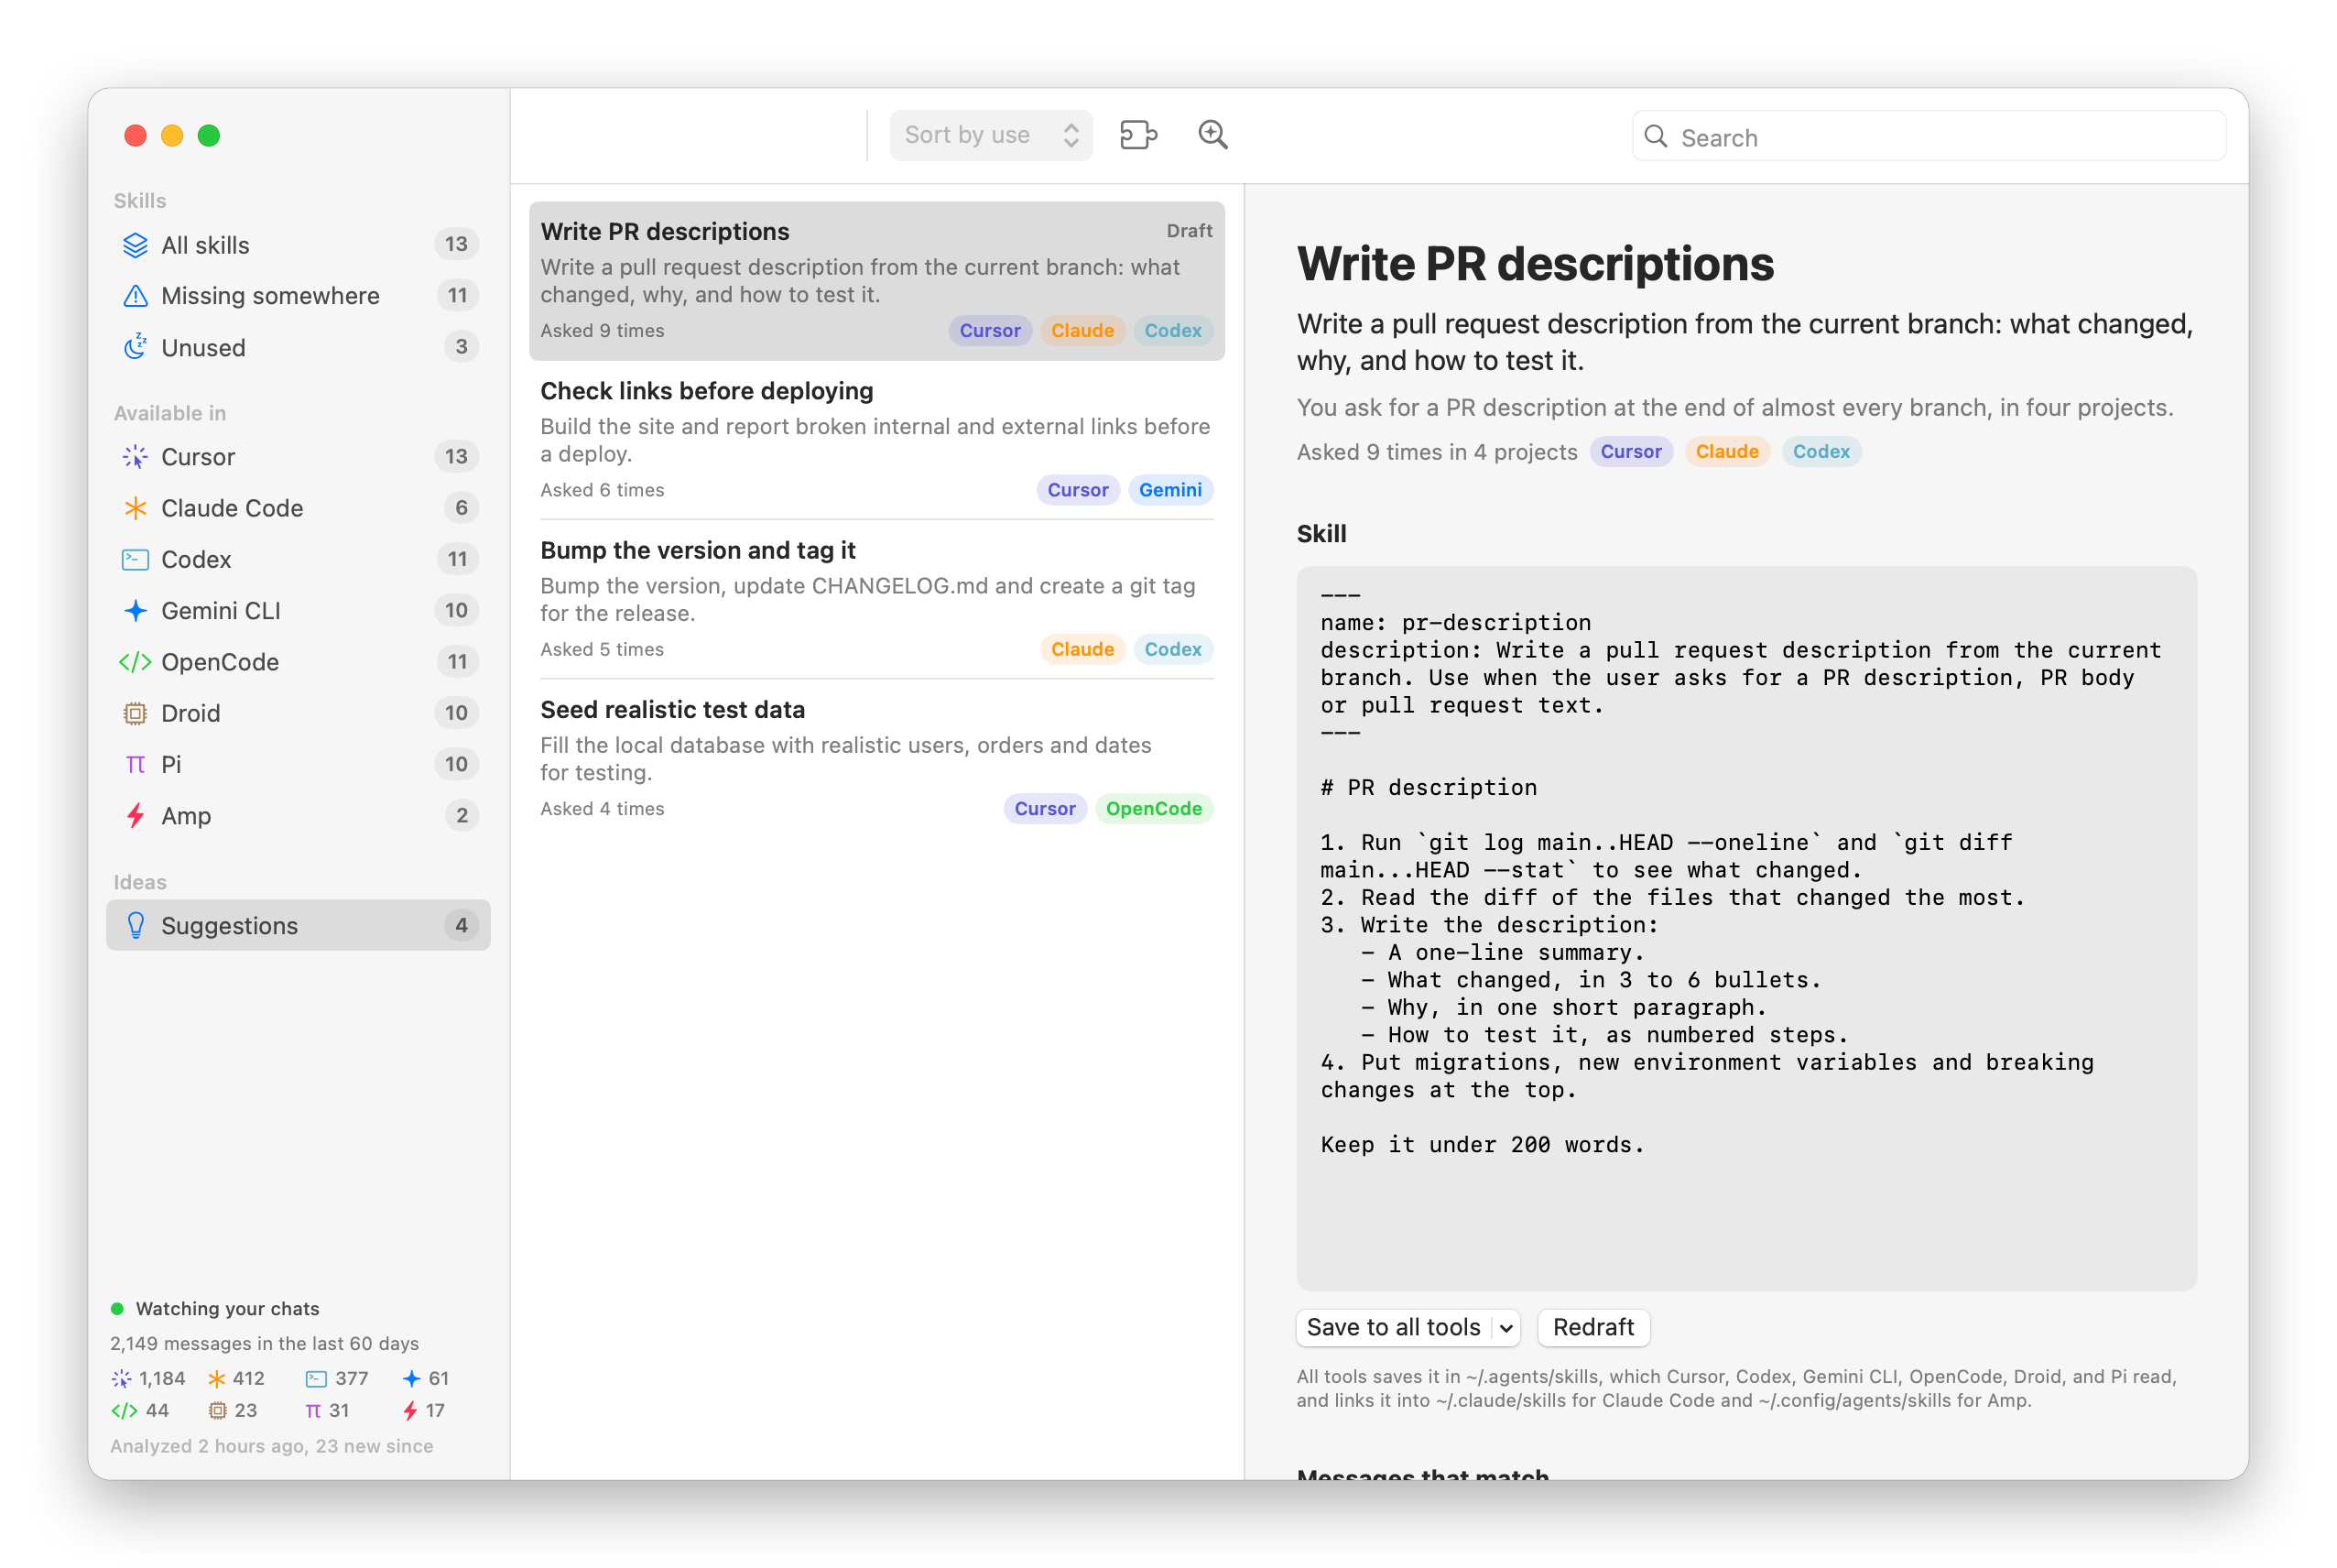Click Claude stat icon beside 412
The width and height of the screenshot is (2337, 1568).
216,1379
